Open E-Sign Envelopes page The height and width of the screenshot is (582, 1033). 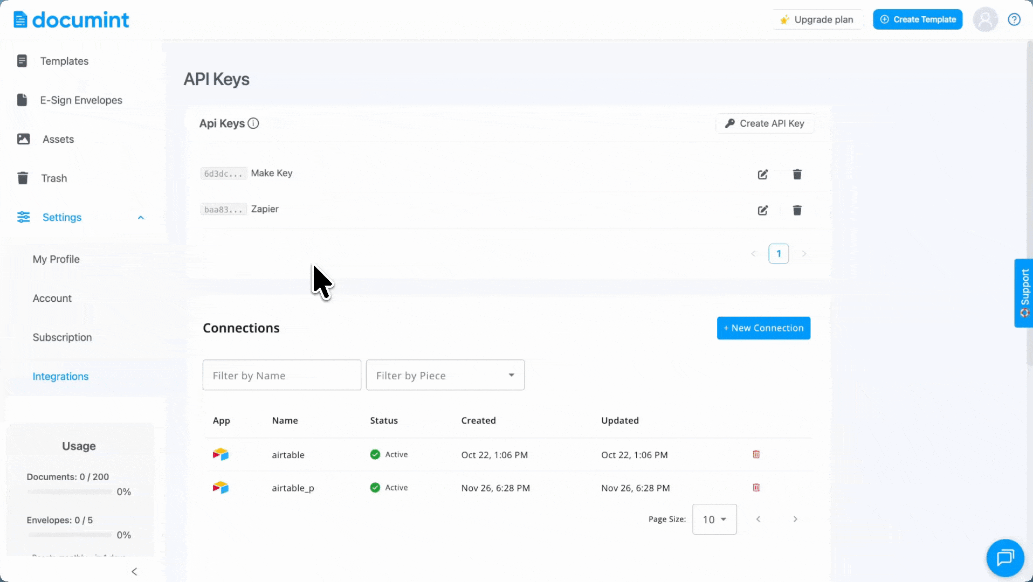pos(81,100)
